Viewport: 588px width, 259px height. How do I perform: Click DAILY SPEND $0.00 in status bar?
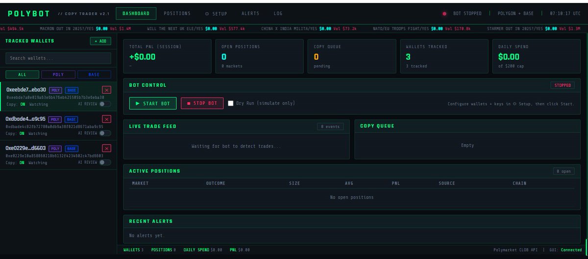click(203, 250)
